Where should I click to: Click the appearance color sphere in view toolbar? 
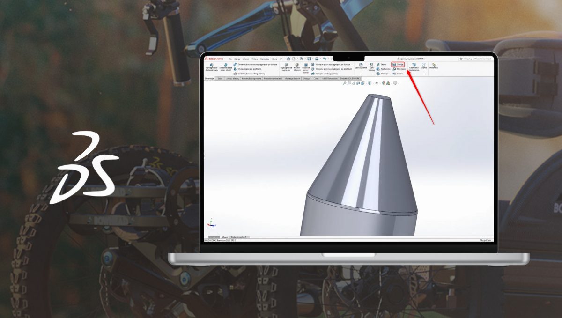384,83
